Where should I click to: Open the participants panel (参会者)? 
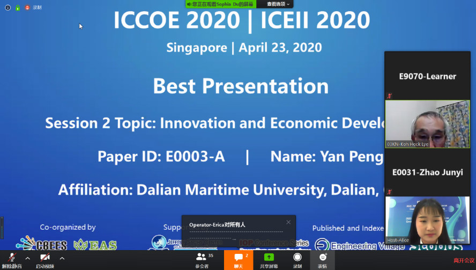click(202, 259)
